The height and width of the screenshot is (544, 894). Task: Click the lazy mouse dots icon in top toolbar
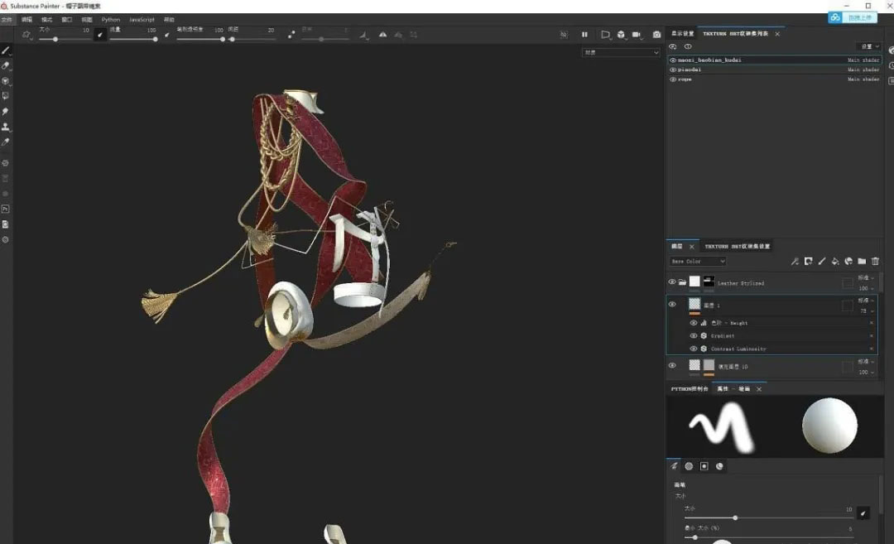(x=291, y=35)
